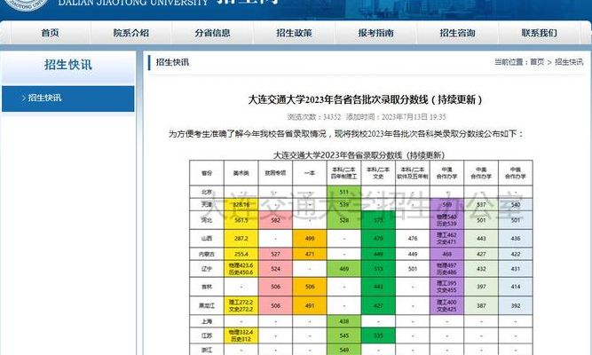The width and height of the screenshot is (592, 355).
Task: Follow the 首页 link in the breadcrumb
Action: coord(537,62)
